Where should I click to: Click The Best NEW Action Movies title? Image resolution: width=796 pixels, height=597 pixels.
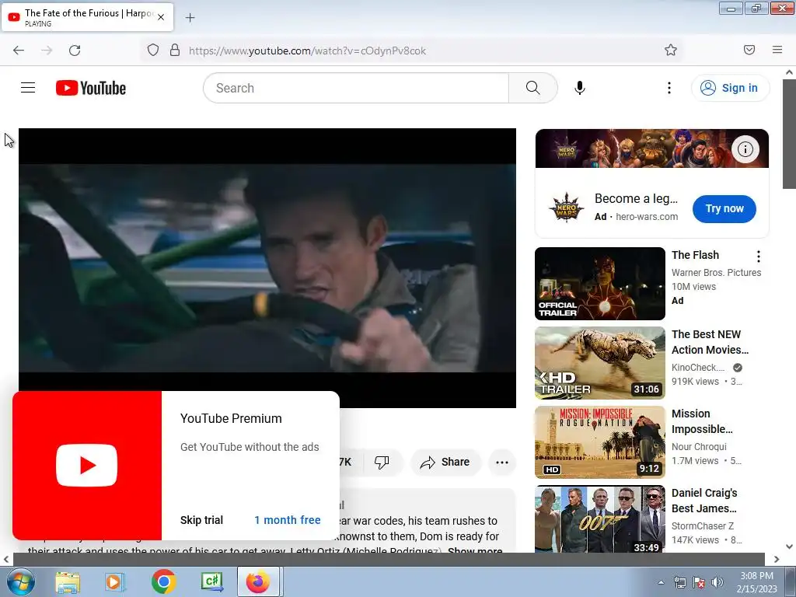[x=710, y=342]
